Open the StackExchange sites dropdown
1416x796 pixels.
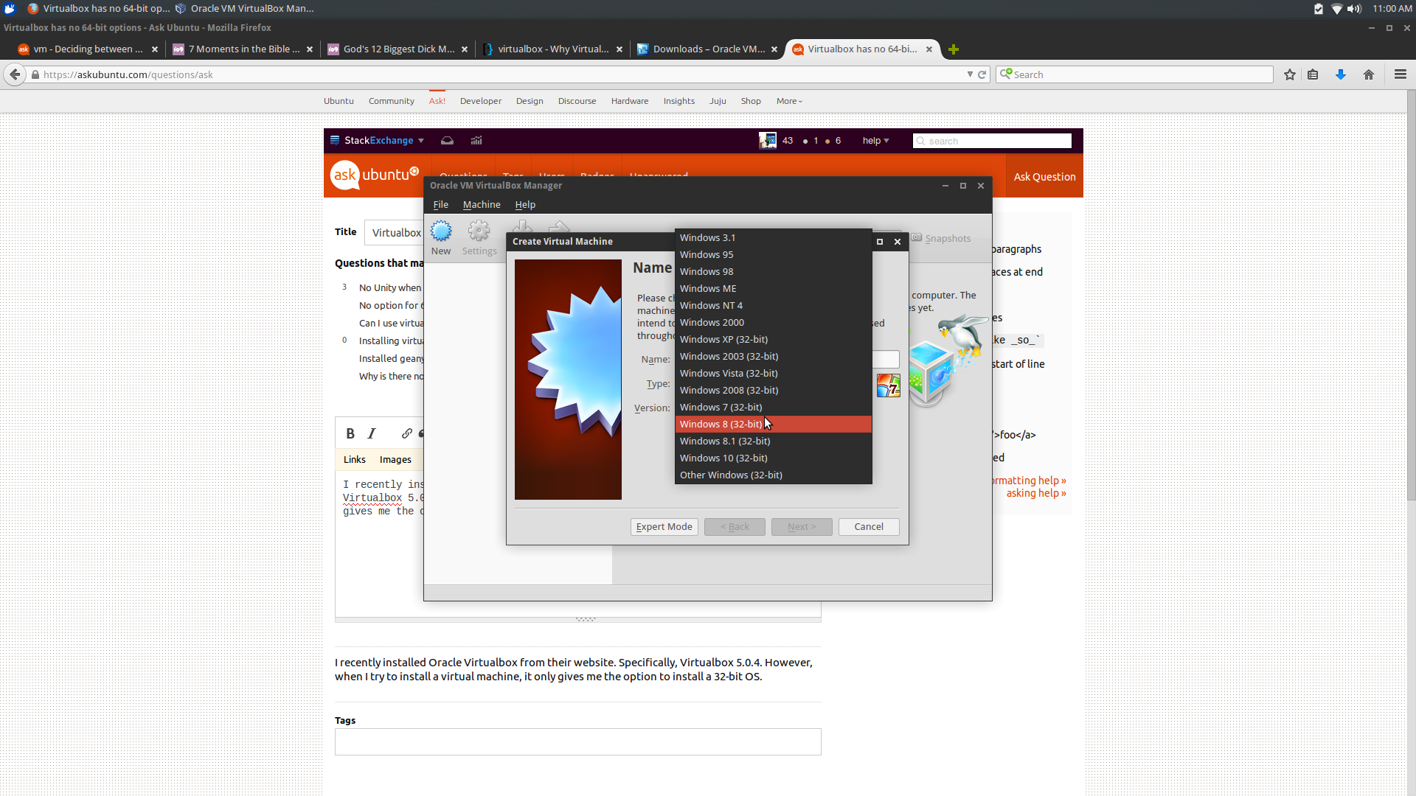tap(378, 140)
